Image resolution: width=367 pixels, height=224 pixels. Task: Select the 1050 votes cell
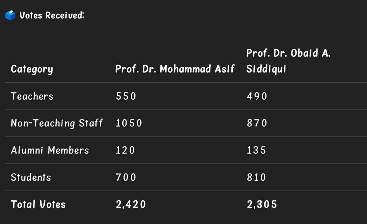(x=129, y=123)
